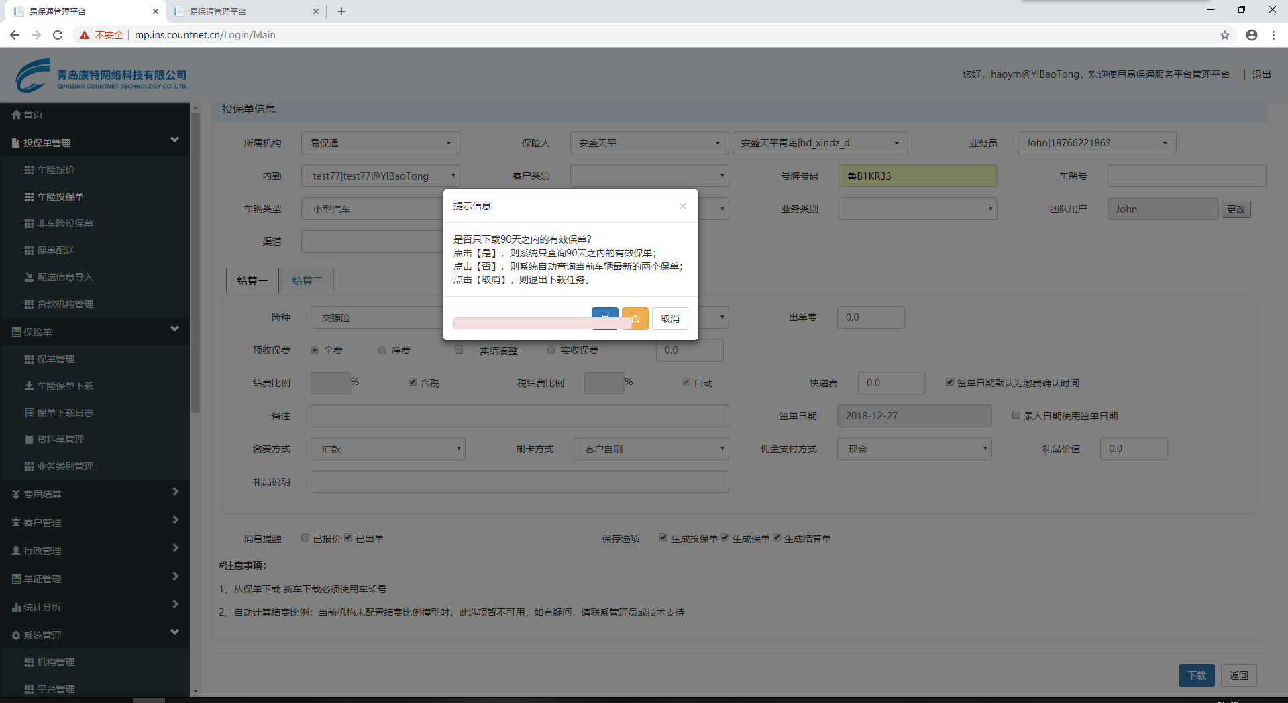This screenshot has width=1288, height=703.
Task: Uncheck the 生成结算单 checkbox
Action: pos(777,538)
